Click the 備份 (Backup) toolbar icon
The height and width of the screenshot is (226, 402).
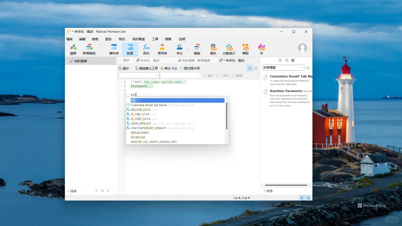(213, 49)
